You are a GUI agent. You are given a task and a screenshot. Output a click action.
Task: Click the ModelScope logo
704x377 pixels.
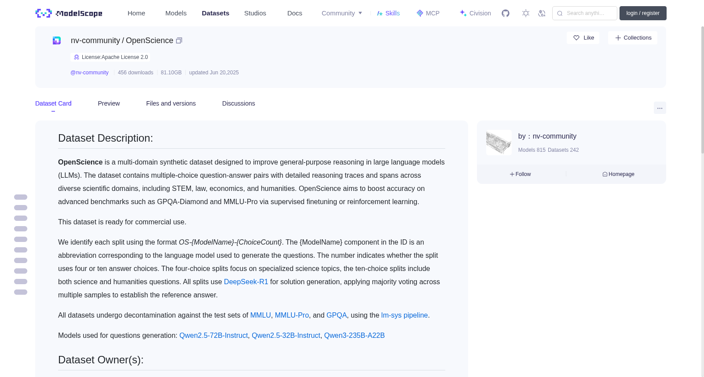pos(69,13)
